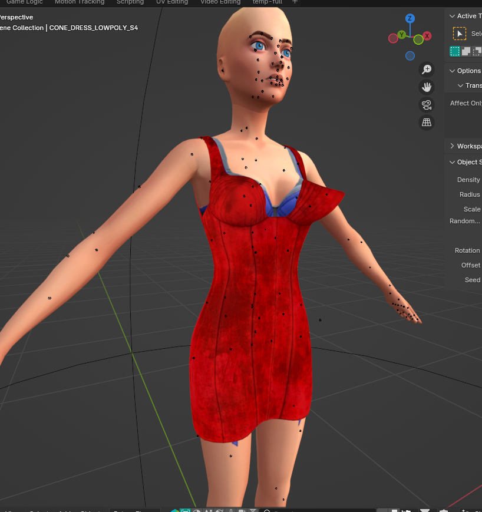
Task: Collapse the Active Tool panel
Action: tap(453, 16)
